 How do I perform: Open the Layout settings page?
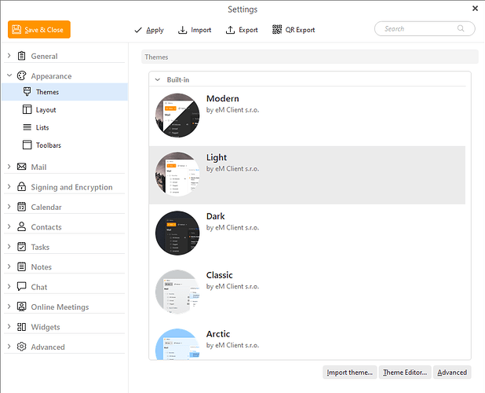click(x=64, y=109)
